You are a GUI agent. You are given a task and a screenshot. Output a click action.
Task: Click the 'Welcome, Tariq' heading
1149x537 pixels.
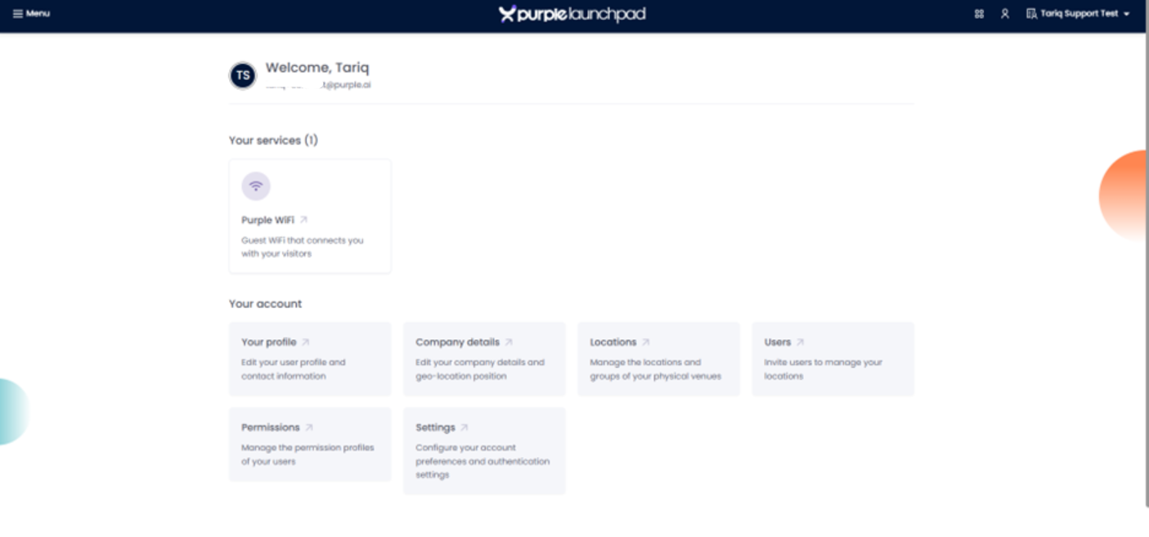pos(317,68)
